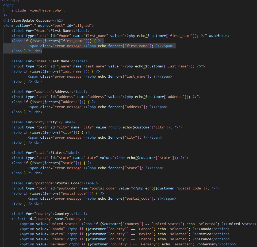Viewport: 257px width, 247px height.
Task: Click the isset($errors["city"]) condition
Action: point(55,132)
